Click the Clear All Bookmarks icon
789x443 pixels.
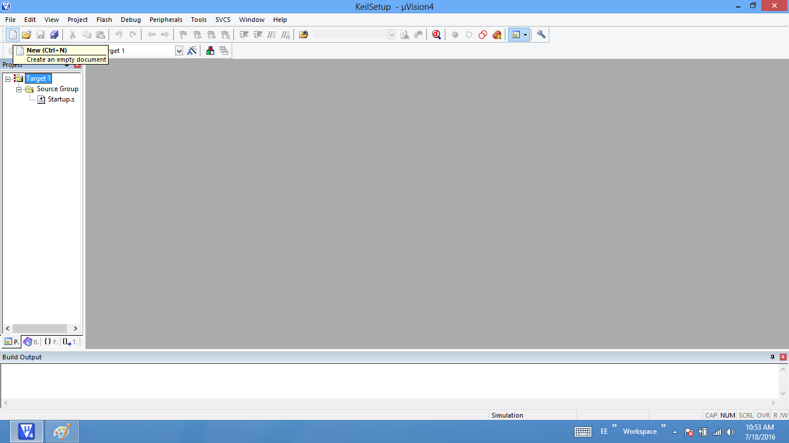click(225, 35)
